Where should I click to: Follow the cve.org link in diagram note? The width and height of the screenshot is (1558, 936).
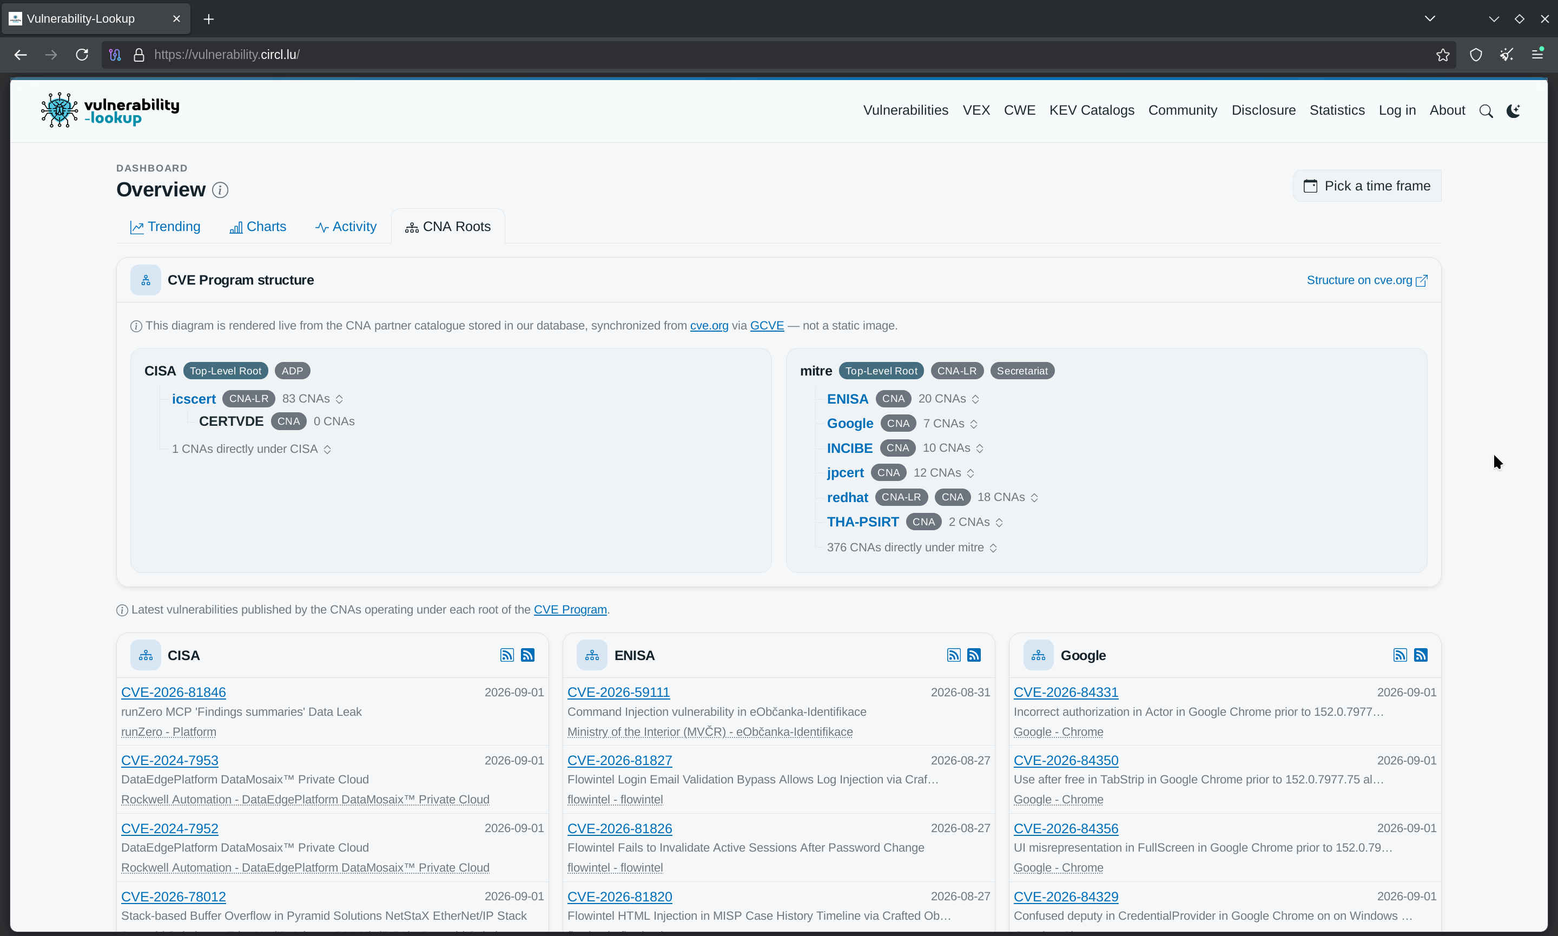(709, 326)
